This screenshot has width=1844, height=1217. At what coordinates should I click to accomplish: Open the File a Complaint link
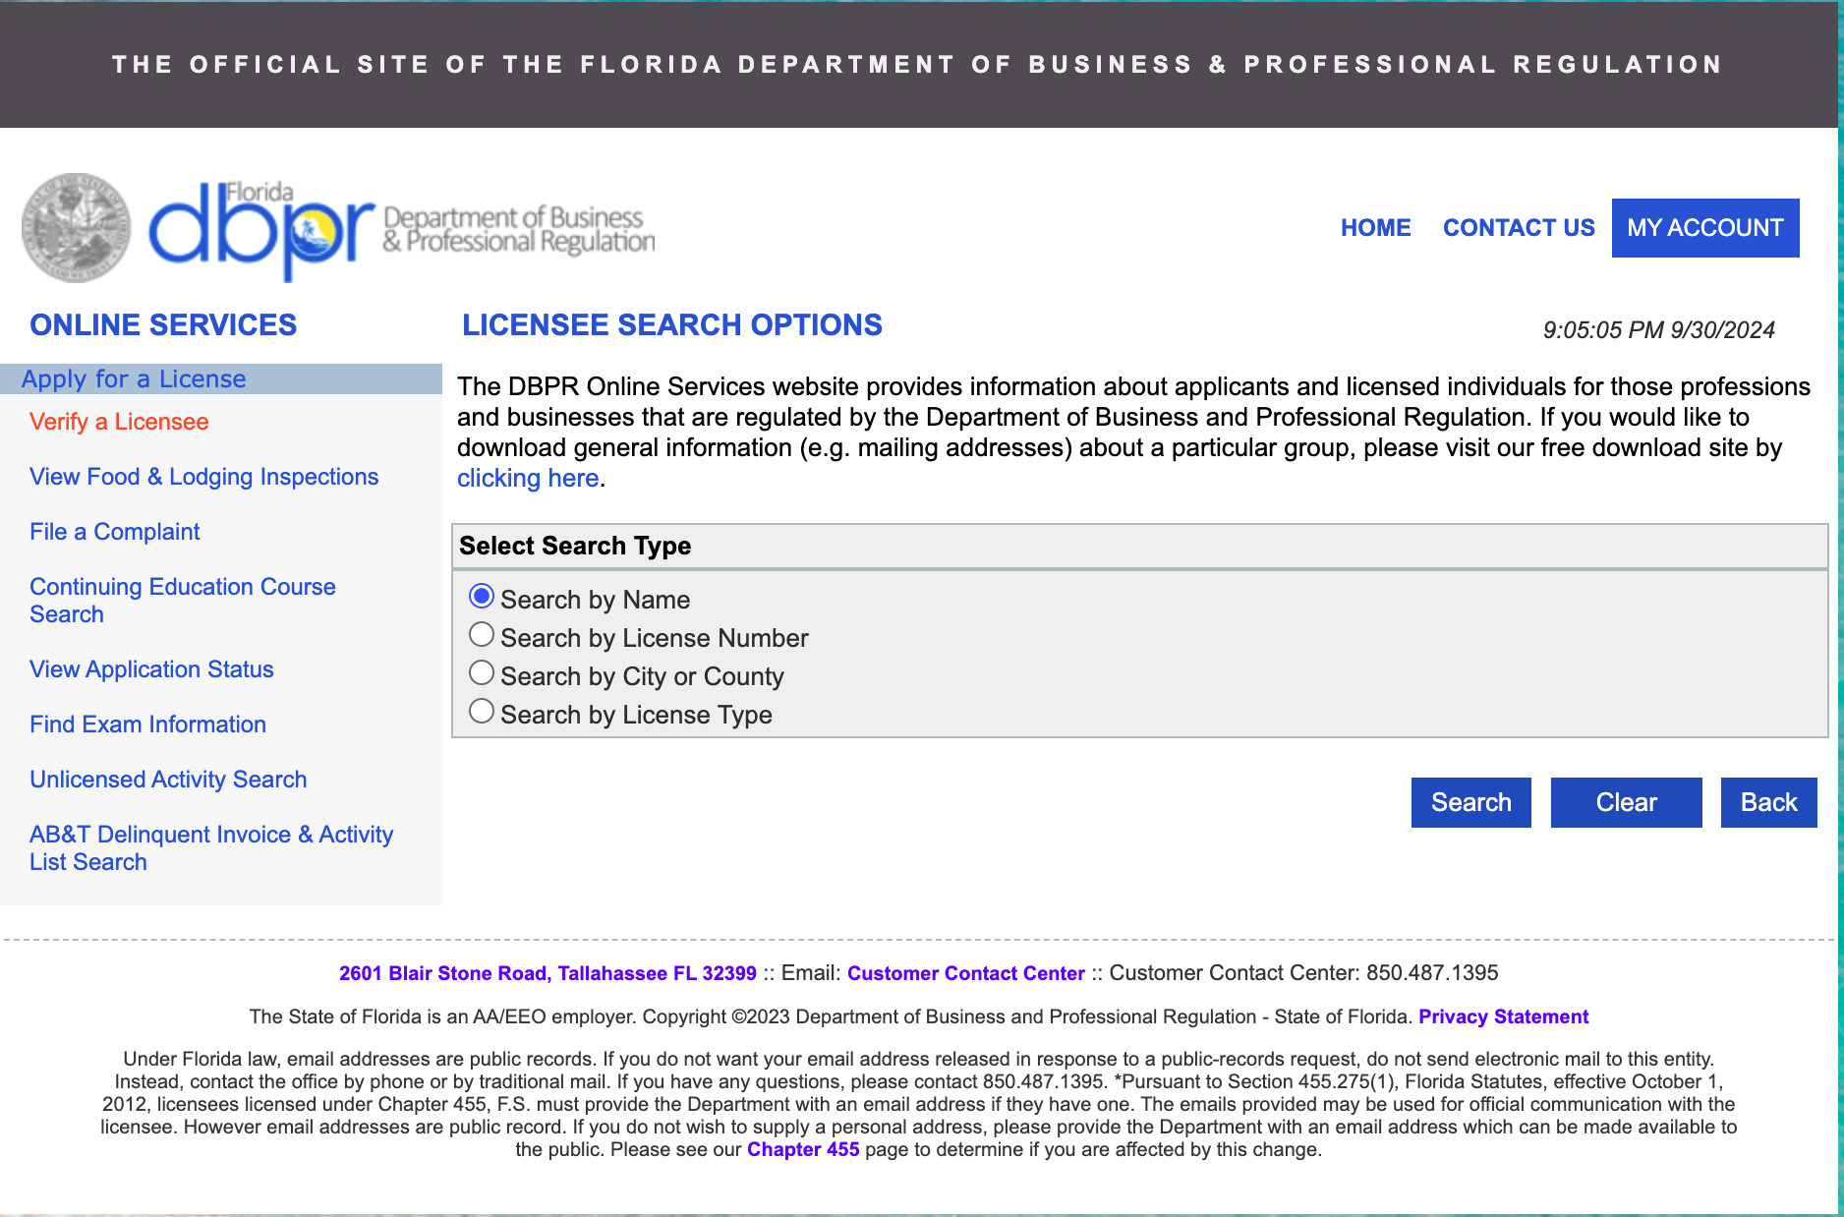(x=114, y=532)
